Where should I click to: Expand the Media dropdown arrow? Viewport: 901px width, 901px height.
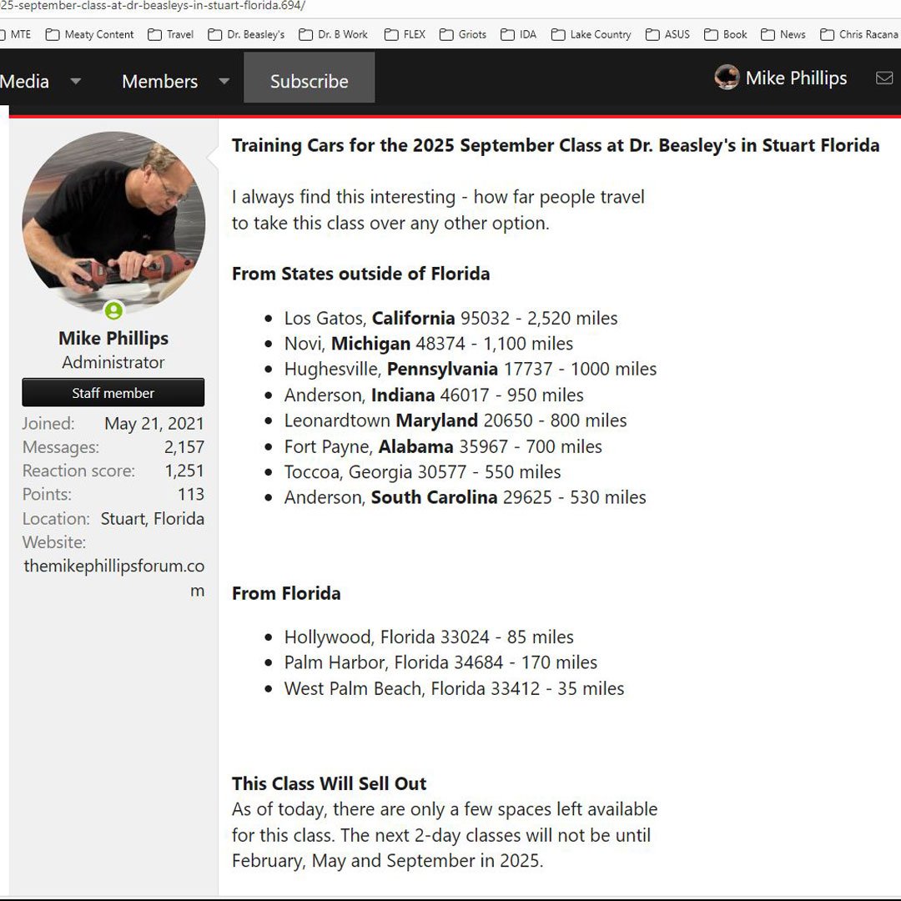click(x=75, y=82)
